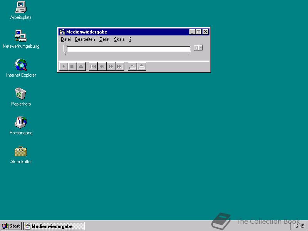Image resolution: width=308 pixels, height=231 pixels.
Task: Select the Internet Explorer desktop icon
Action: click(x=21, y=68)
